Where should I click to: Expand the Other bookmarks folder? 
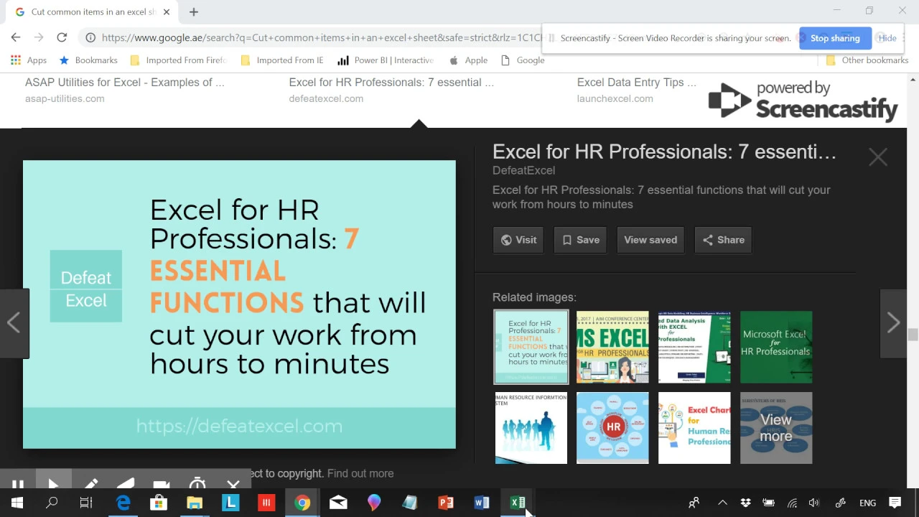click(867, 60)
